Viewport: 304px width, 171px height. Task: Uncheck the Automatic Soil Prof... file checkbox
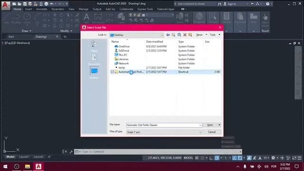click(112, 72)
